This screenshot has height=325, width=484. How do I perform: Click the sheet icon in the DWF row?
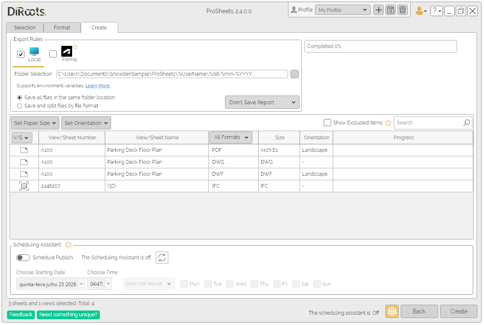point(24,174)
